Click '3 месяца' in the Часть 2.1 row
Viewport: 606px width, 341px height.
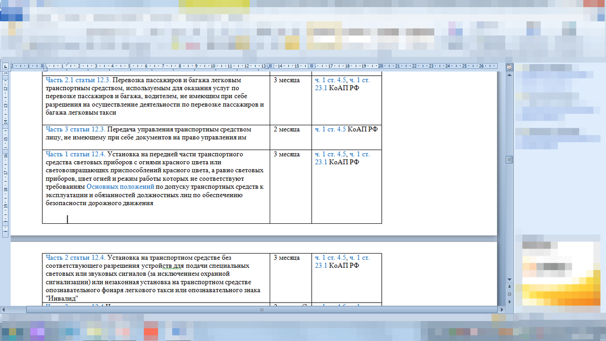pyautogui.click(x=287, y=80)
